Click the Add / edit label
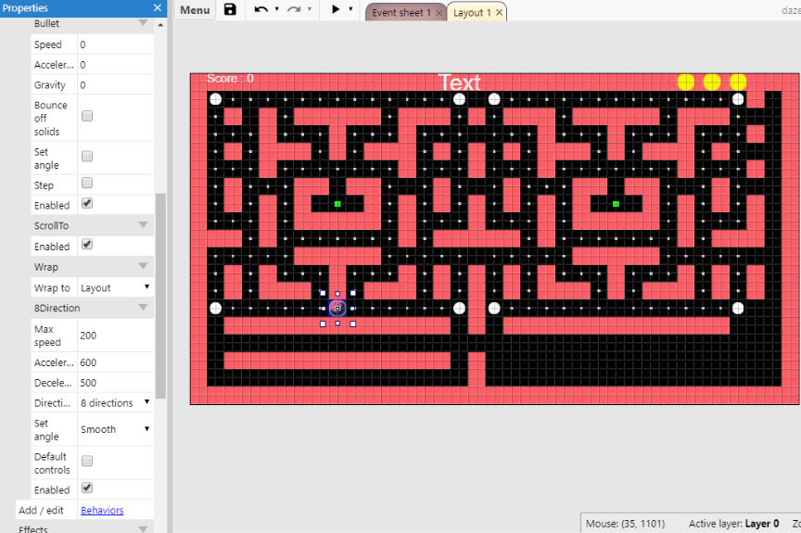801x533 pixels. click(41, 510)
